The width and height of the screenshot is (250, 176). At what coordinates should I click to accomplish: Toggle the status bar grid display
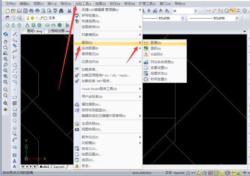point(216,173)
